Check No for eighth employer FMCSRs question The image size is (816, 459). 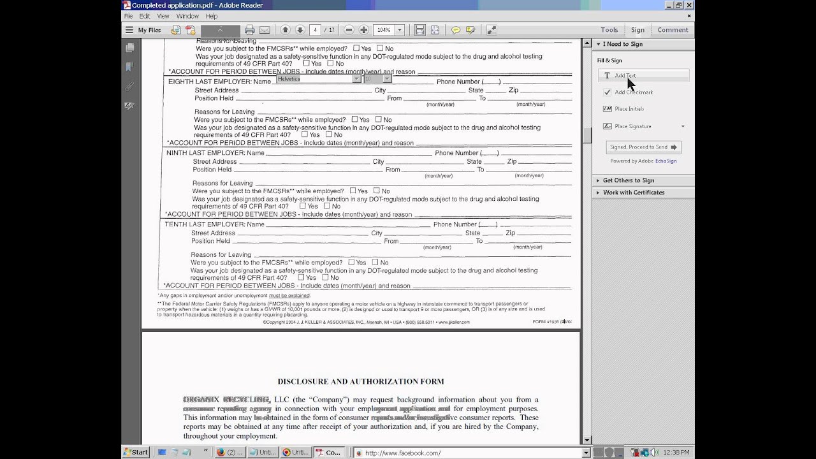[379, 119]
